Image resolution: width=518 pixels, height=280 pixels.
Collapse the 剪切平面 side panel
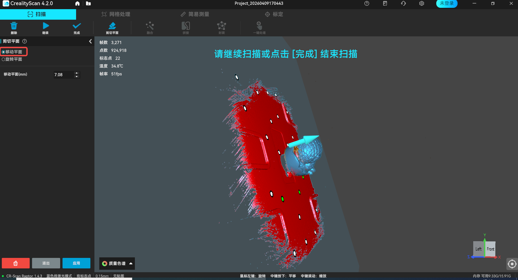90,41
